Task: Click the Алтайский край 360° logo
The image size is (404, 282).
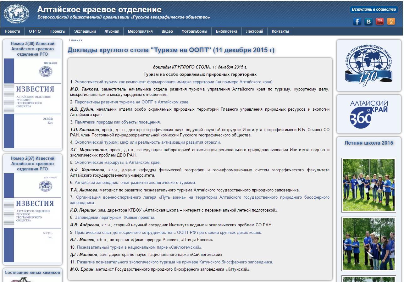Action: pos(369,114)
